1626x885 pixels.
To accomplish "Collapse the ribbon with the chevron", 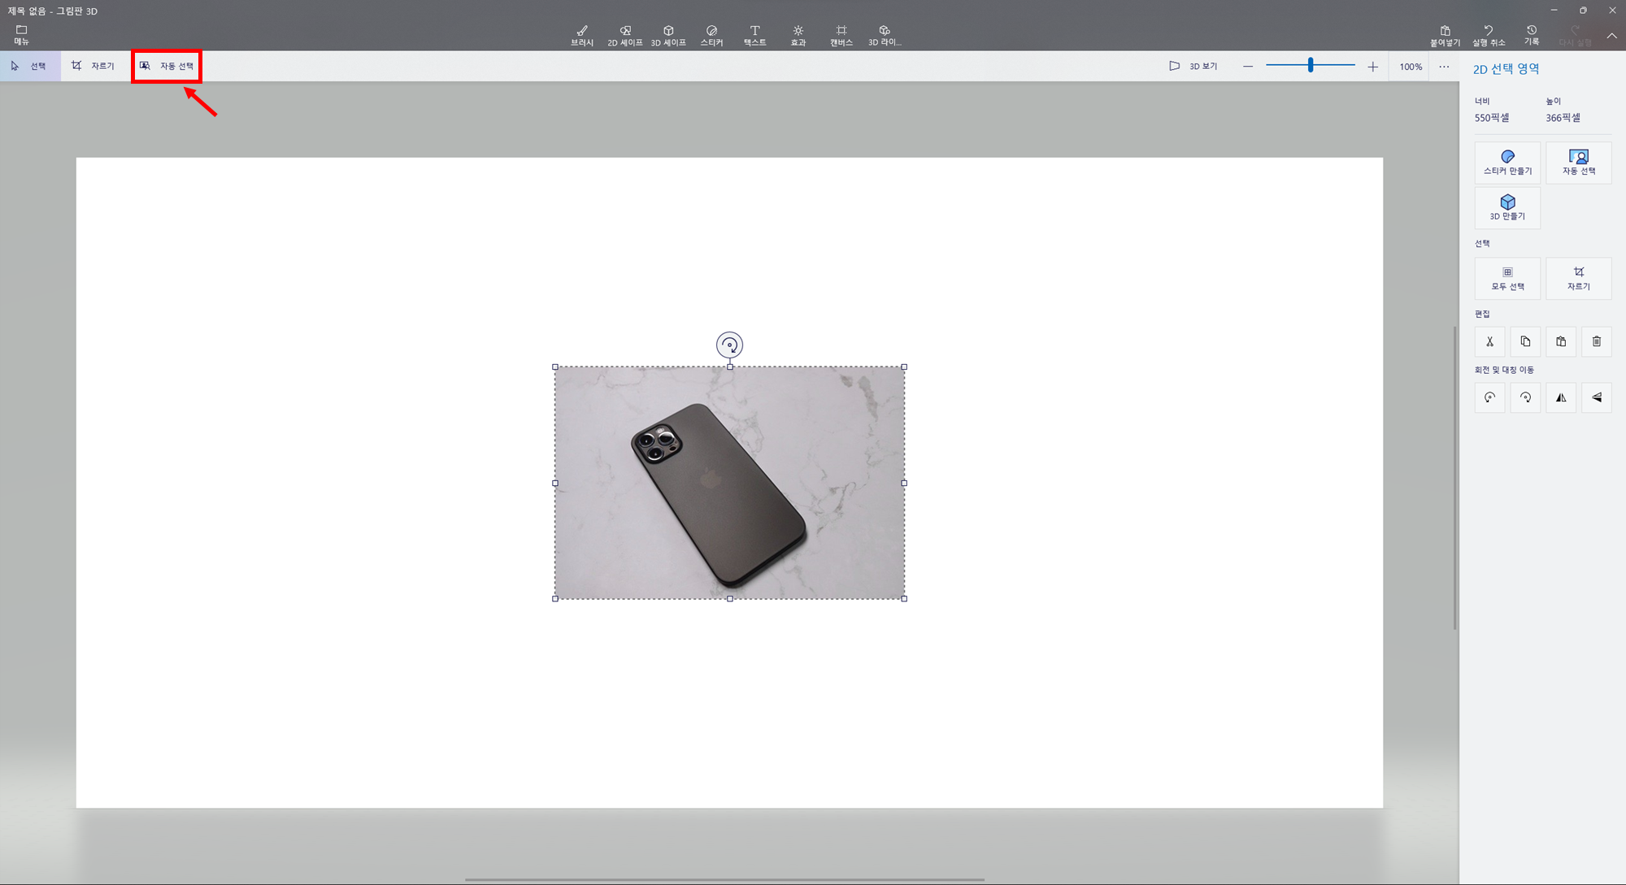I will pyautogui.click(x=1611, y=36).
